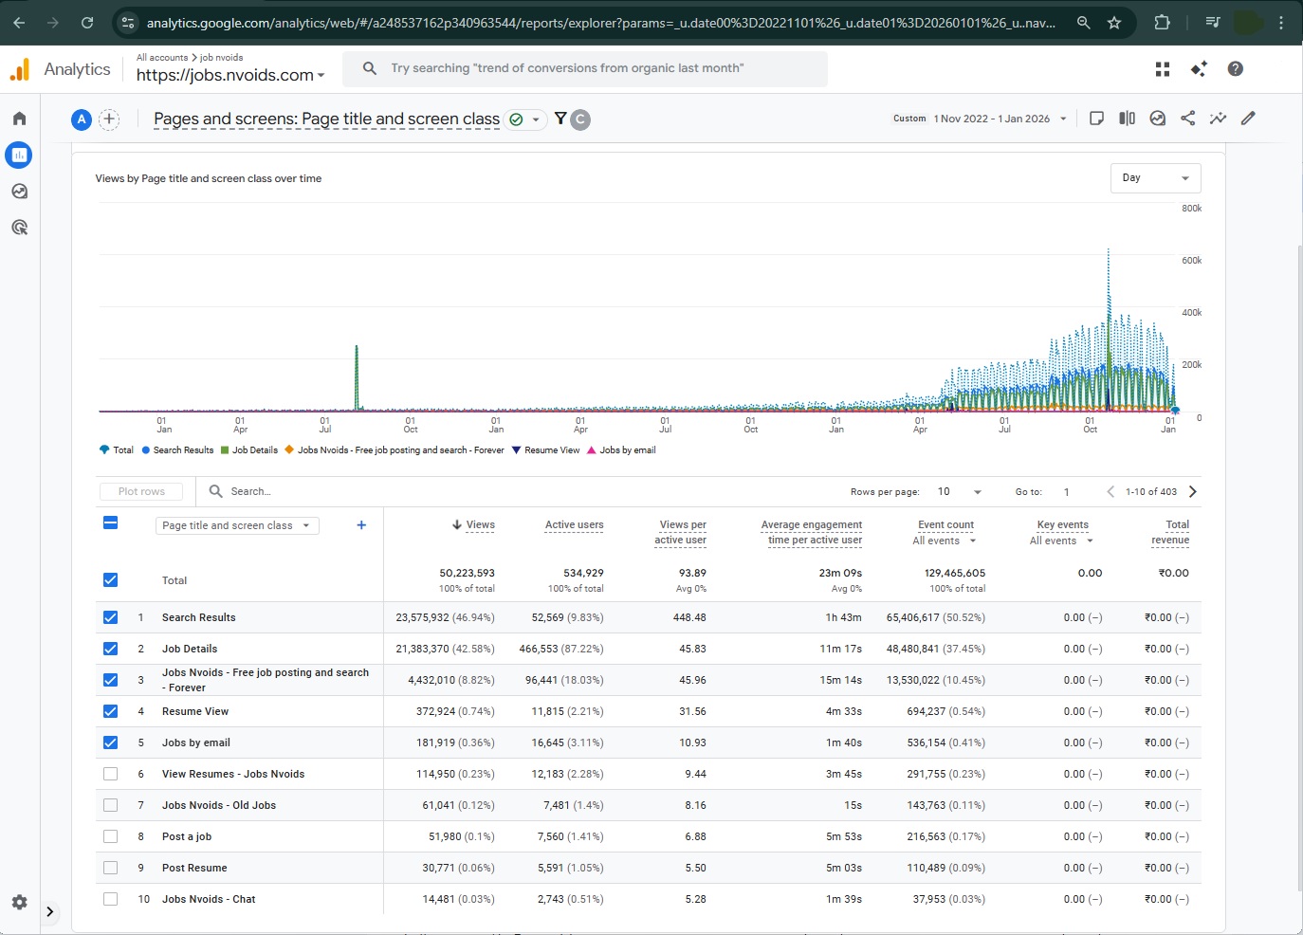Open the Insights sparkline icon
Screen dimensions: 1303x935
tap(1218, 119)
